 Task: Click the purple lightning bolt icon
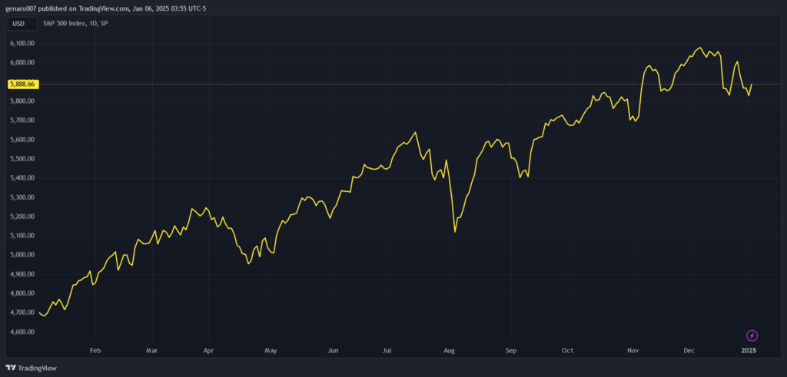tap(752, 336)
